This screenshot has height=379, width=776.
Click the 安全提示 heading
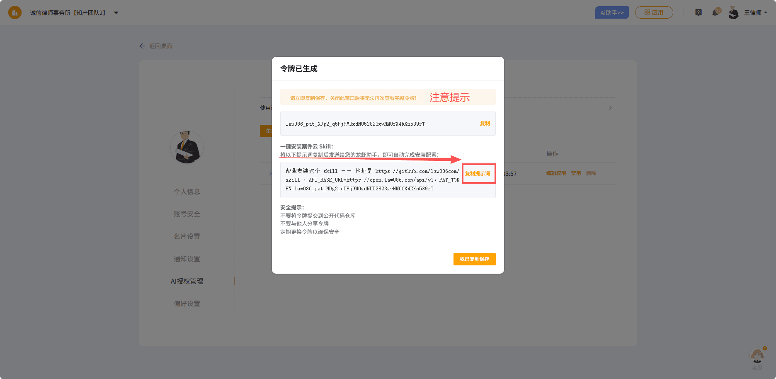[x=292, y=207]
